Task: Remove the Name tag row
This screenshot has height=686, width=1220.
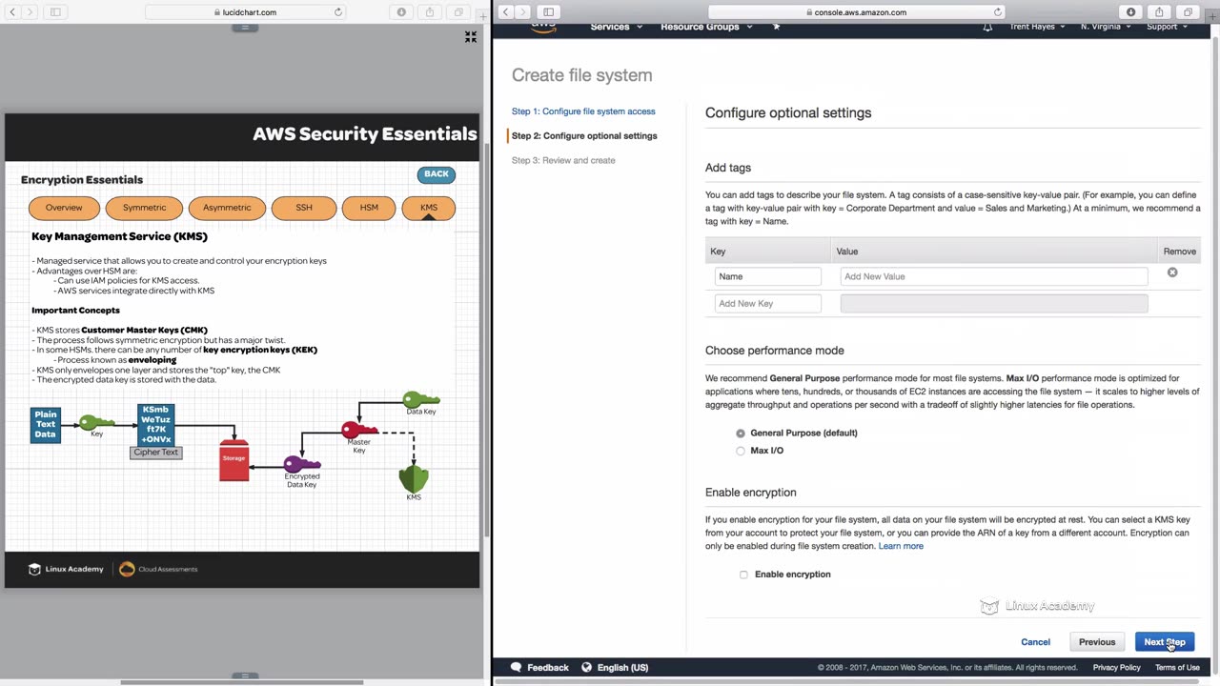Action: (x=1172, y=272)
